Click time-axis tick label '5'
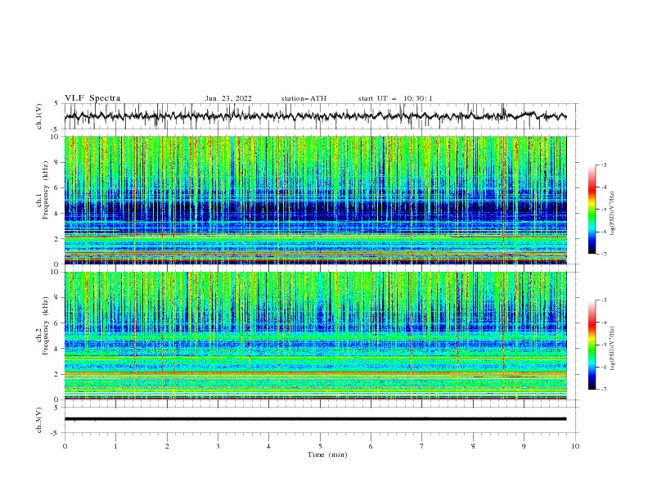This screenshot has width=648, height=501. coord(320,446)
